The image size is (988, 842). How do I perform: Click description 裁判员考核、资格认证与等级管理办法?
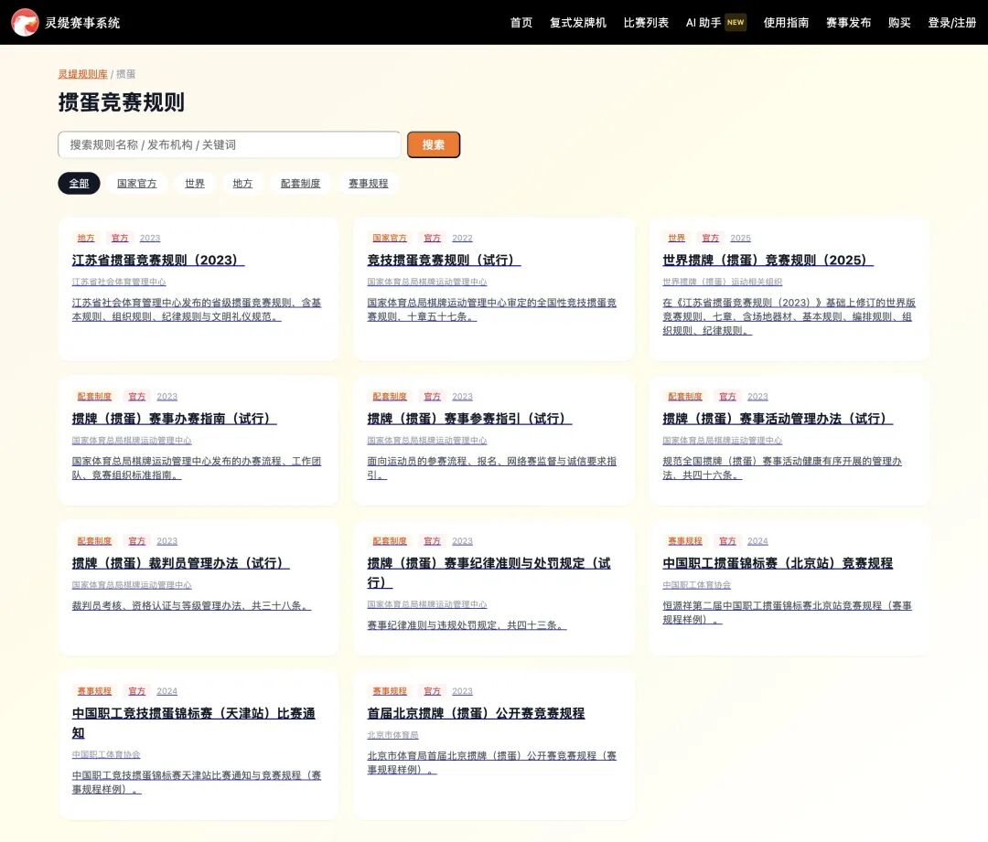tap(191, 606)
